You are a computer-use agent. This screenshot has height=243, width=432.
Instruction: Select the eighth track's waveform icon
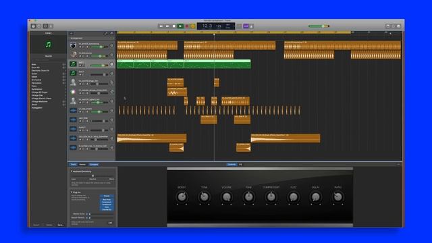coord(73,111)
